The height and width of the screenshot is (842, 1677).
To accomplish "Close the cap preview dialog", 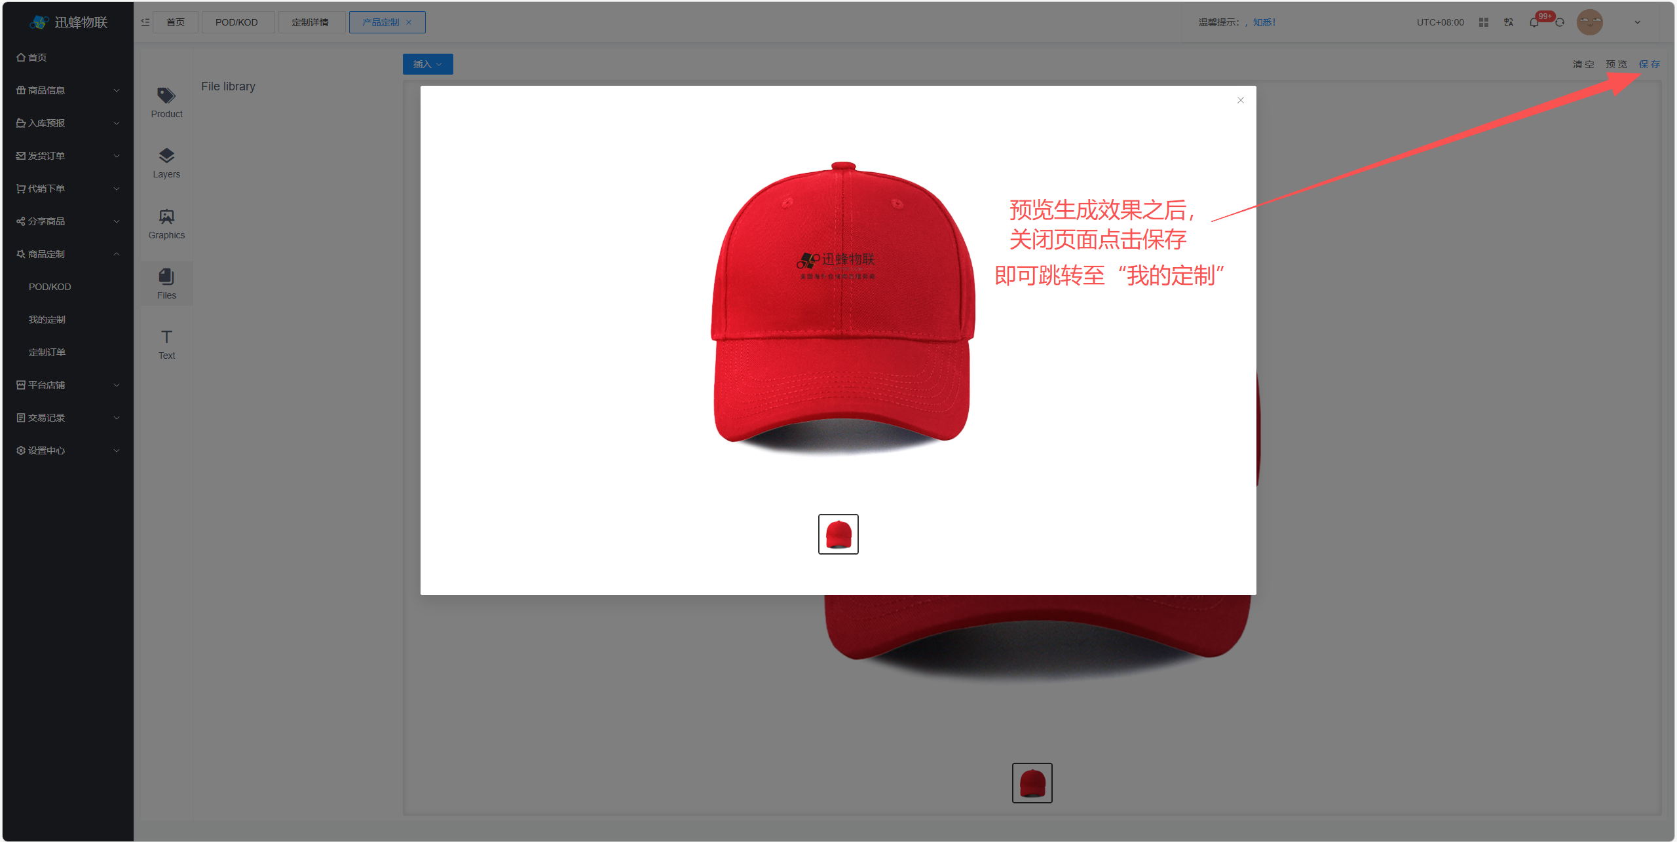I will [1240, 100].
